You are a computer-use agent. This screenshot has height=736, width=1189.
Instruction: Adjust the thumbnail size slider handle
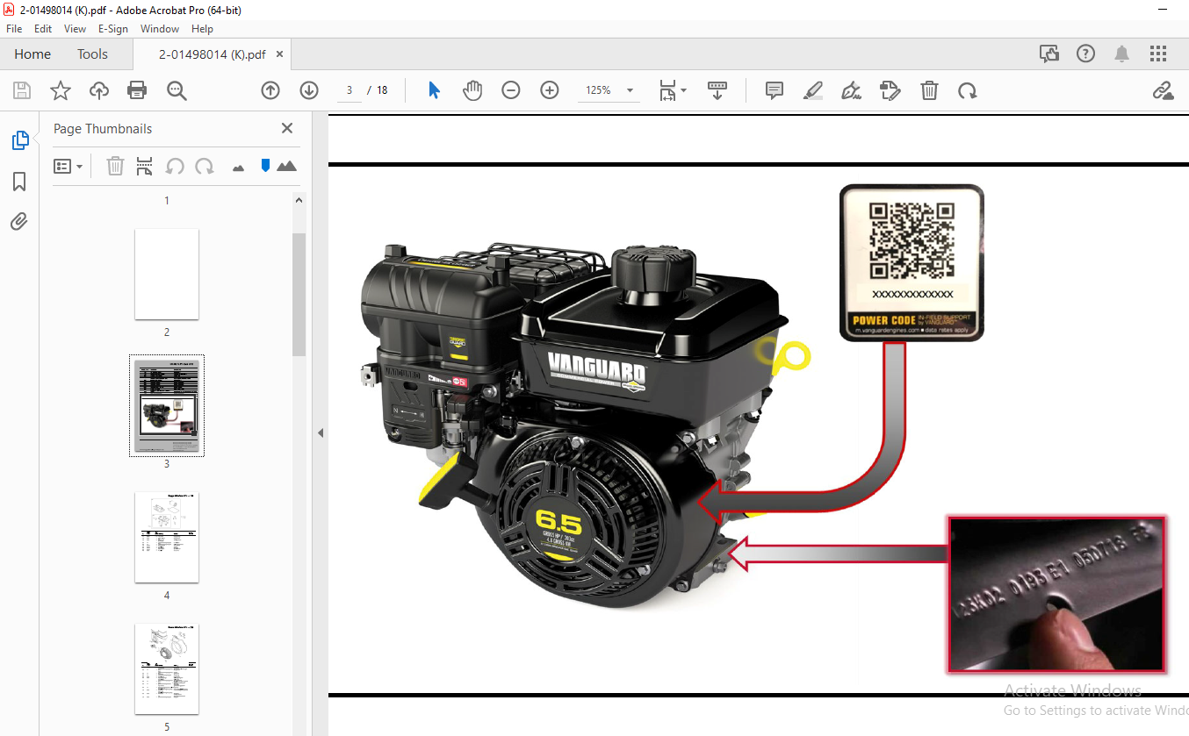tap(265, 165)
